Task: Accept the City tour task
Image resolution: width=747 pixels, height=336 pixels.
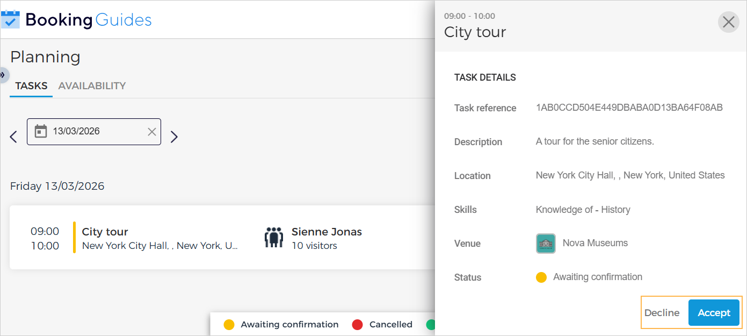Action: pyautogui.click(x=714, y=313)
